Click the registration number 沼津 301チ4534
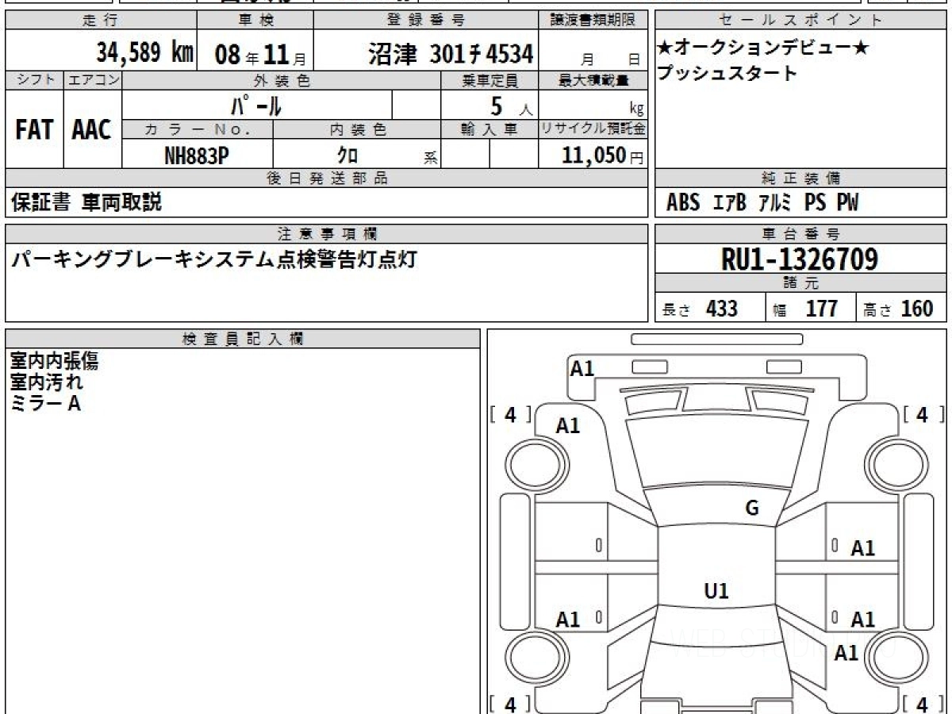Screen dimensions: 952x714 pos(450,54)
